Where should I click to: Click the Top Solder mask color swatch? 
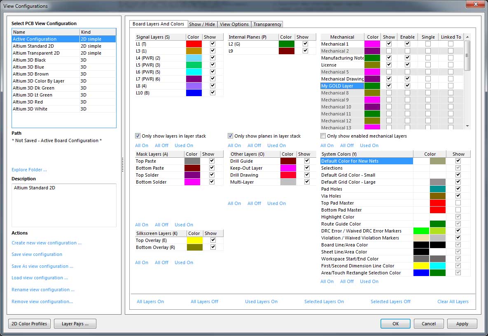click(x=192, y=175)
